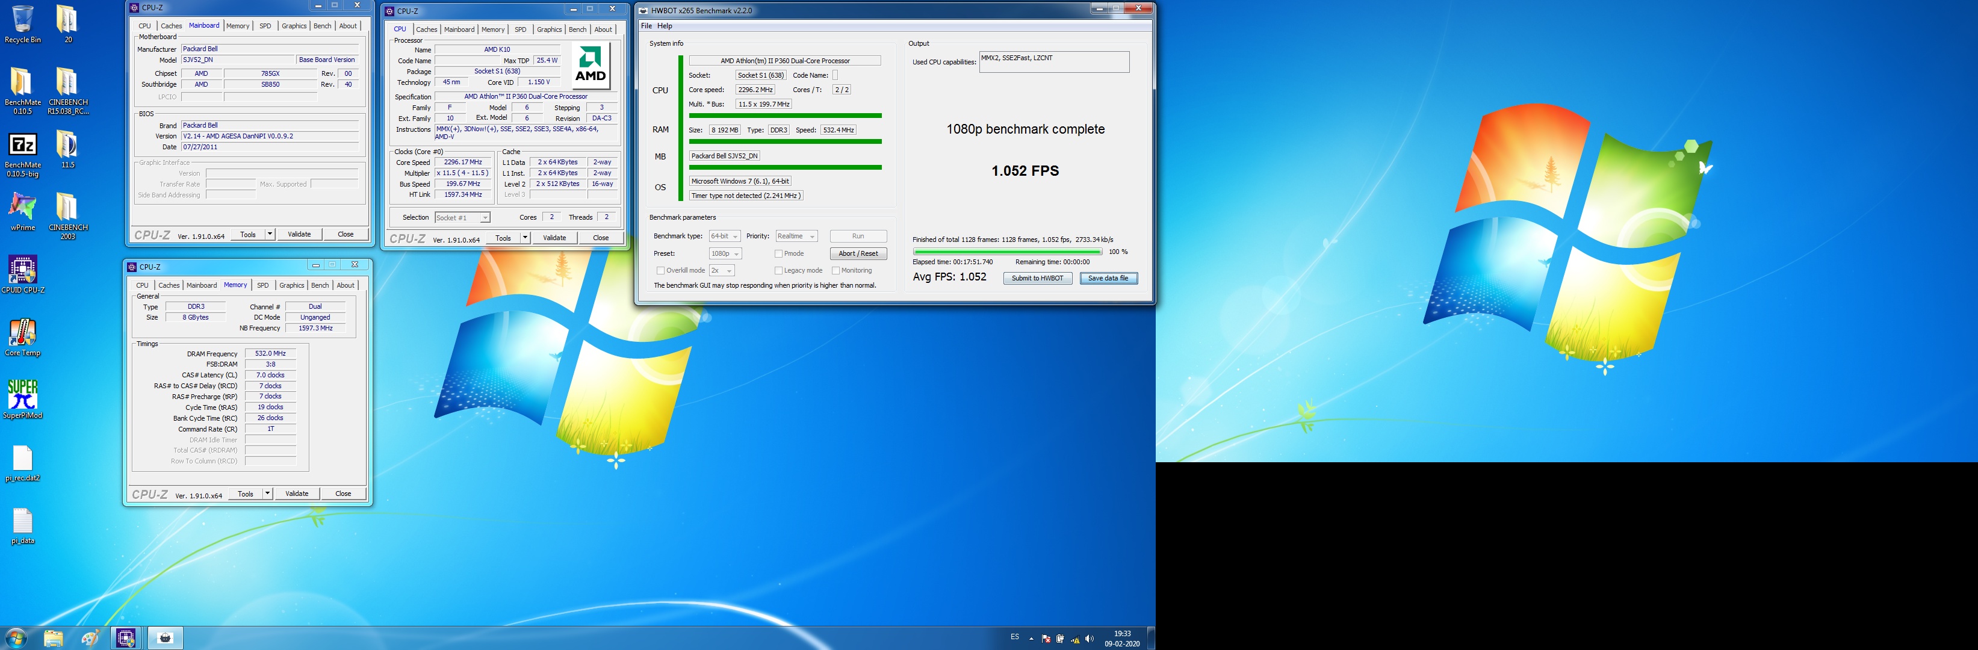Image resolution: width=1978 pixels, height=650 pixels.
Task: Open clock showing 19:33 in tray
Action: (x=1123, y=639)
